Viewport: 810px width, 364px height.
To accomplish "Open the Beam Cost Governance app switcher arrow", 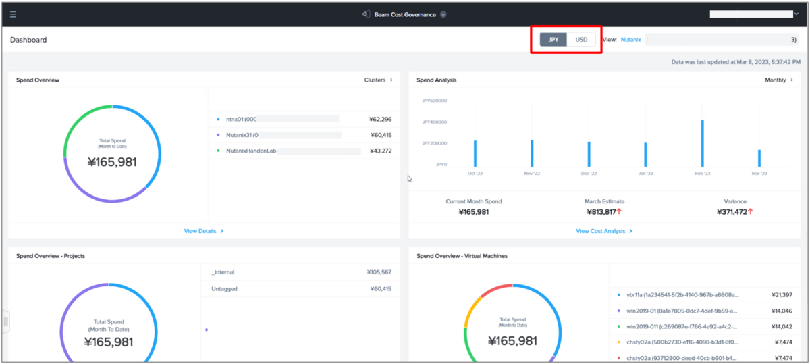I will (443, 14).
